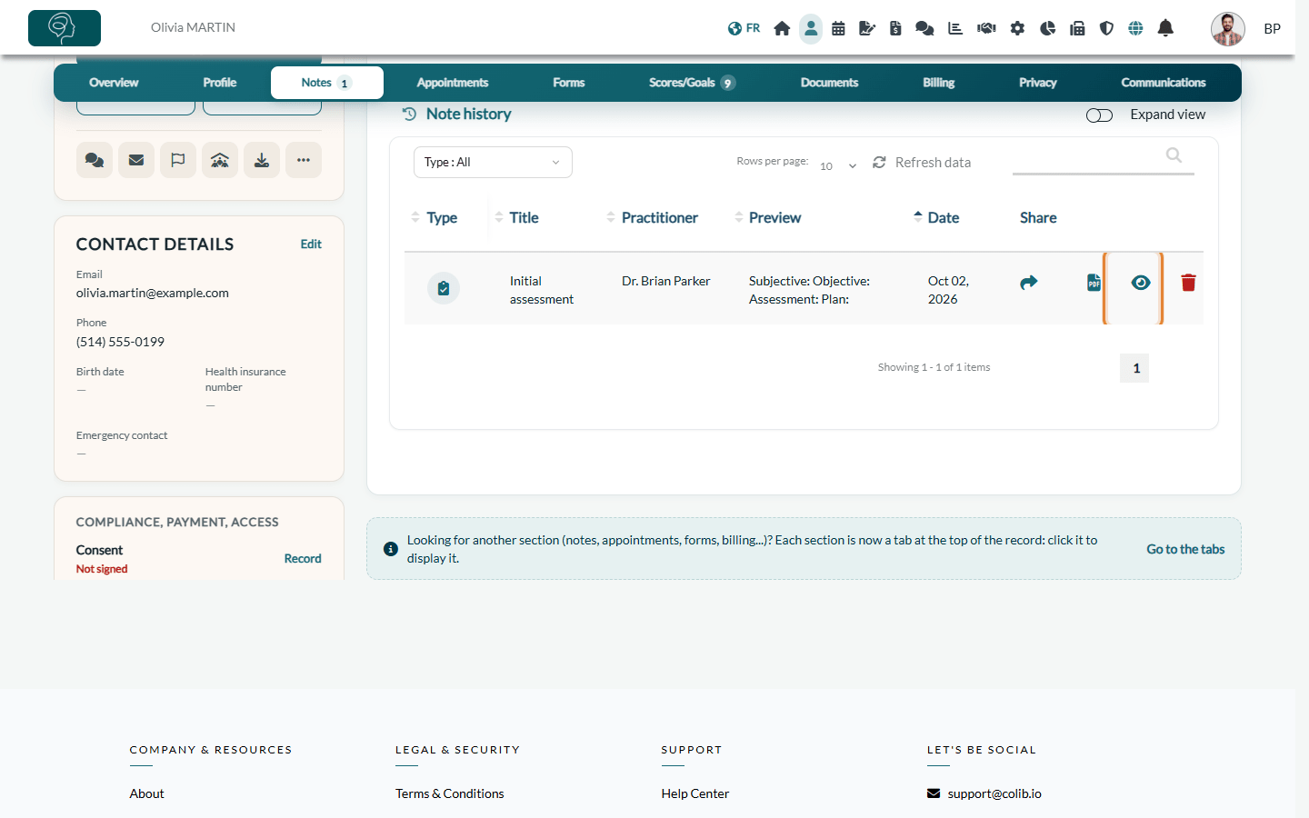
Task: Switch language with the FR button
Action: point(744,28)
